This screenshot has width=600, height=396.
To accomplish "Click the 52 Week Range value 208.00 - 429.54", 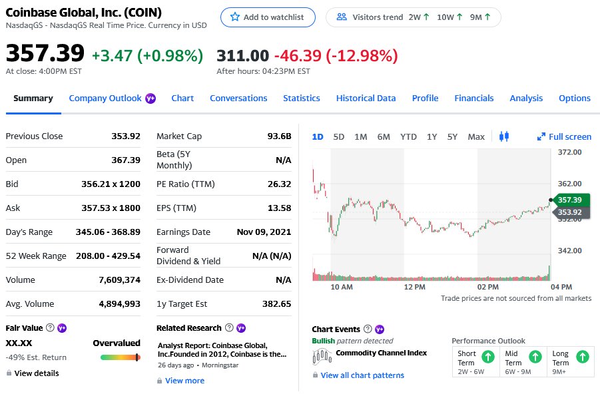I will coord(109,256).
